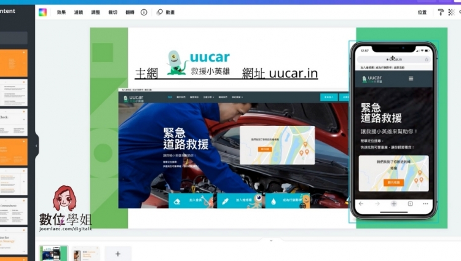Click the search field in side panel

[14, 38]
